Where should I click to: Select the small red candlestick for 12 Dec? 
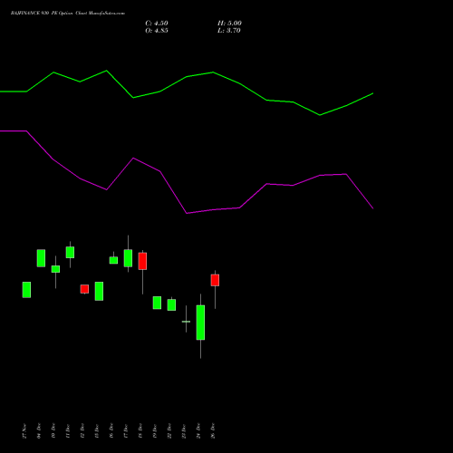coord(84,289)
